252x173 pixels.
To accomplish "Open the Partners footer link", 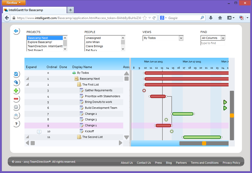I will 181,163.
